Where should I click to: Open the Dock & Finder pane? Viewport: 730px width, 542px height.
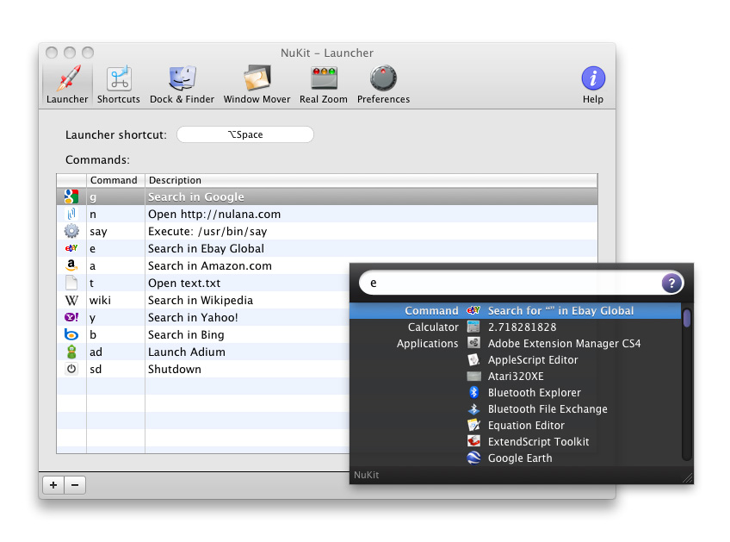pyautogui.click(x=182, y=84)
